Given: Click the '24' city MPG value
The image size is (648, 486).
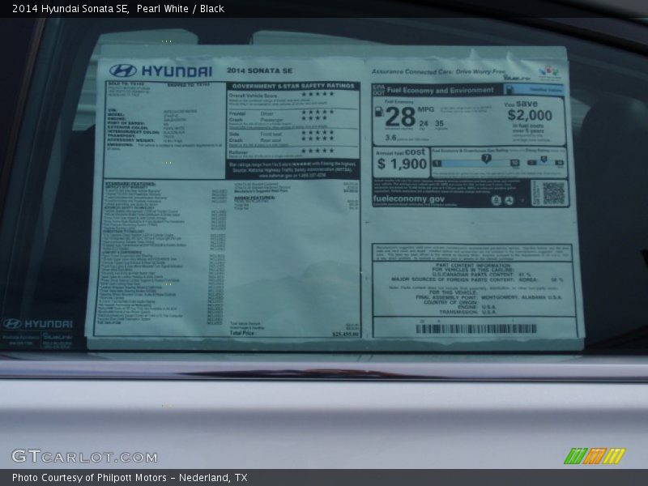Looking at the screenshot, I should [x=424, y=124].
